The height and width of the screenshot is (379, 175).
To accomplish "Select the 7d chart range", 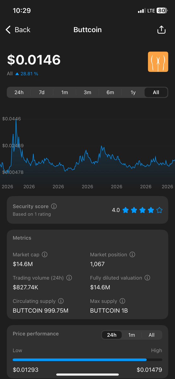I will [42, 92].
